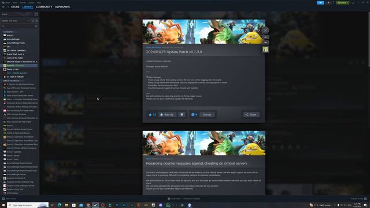Image resolution: width=370 pixels, height=208 pixels.
Task: Share the v0.1.3.0 update post
Action: click(251, 114)
